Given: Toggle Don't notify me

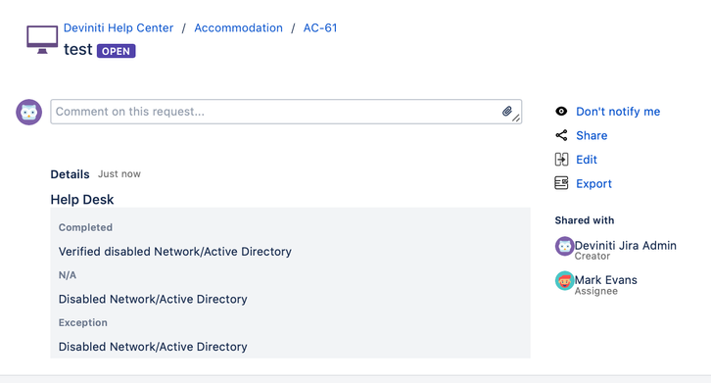Looking at the screenshot, I should (618, 112).
